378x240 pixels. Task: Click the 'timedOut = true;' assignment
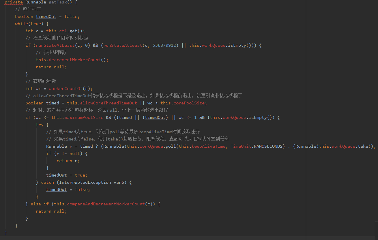(67, 175)
